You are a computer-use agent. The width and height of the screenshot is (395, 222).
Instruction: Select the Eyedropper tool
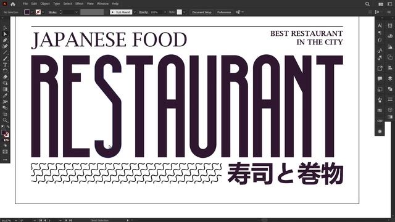(5, 96)
